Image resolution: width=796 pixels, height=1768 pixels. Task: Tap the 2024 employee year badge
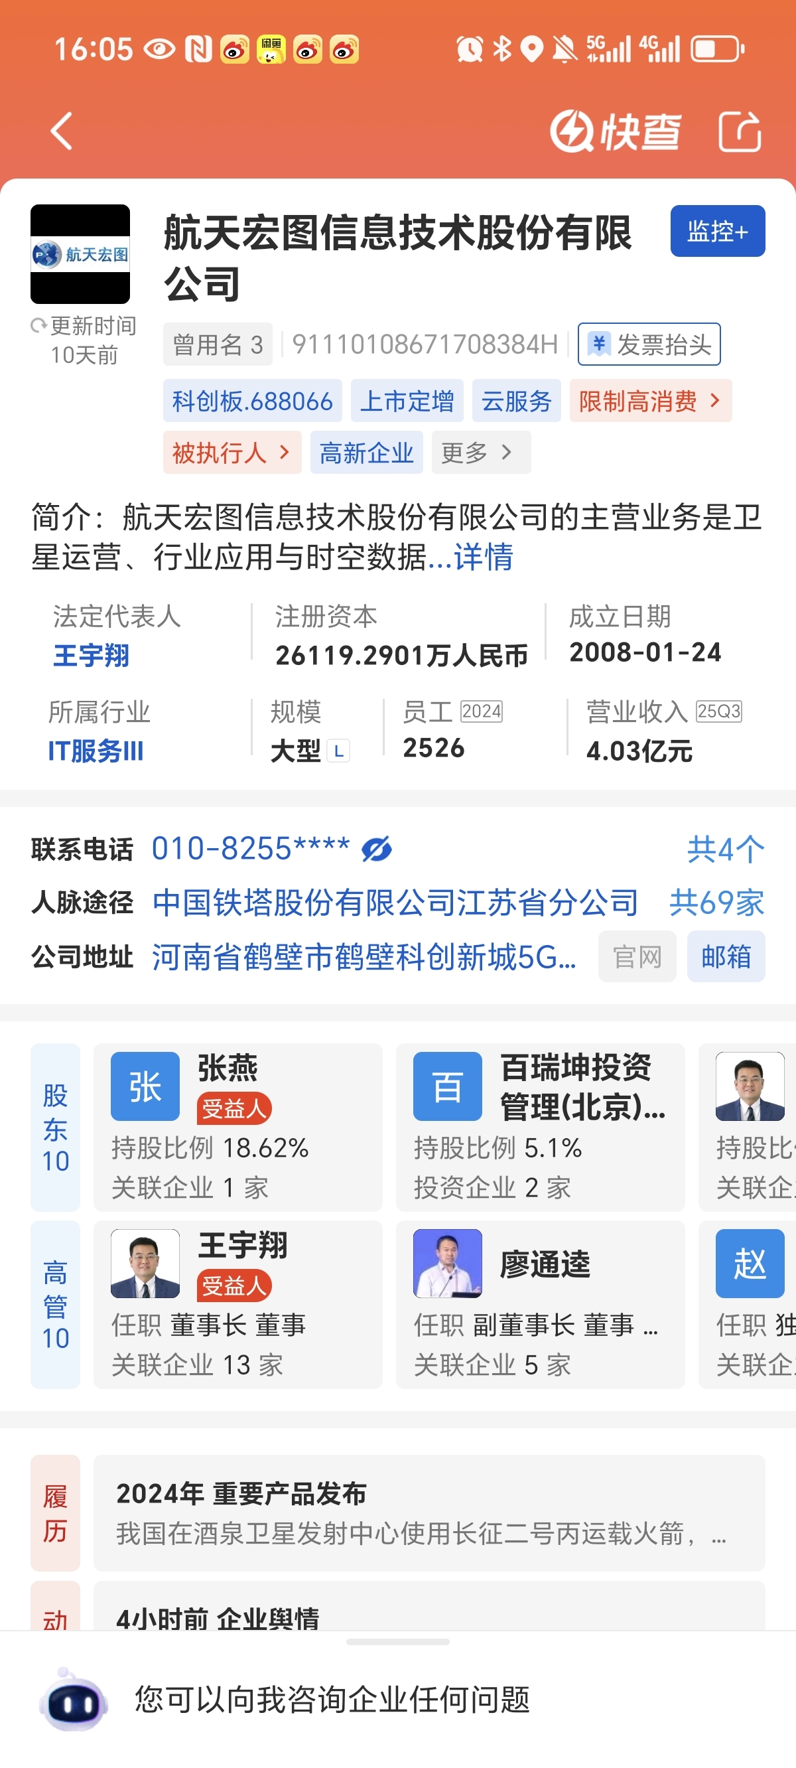coord(481,711)
